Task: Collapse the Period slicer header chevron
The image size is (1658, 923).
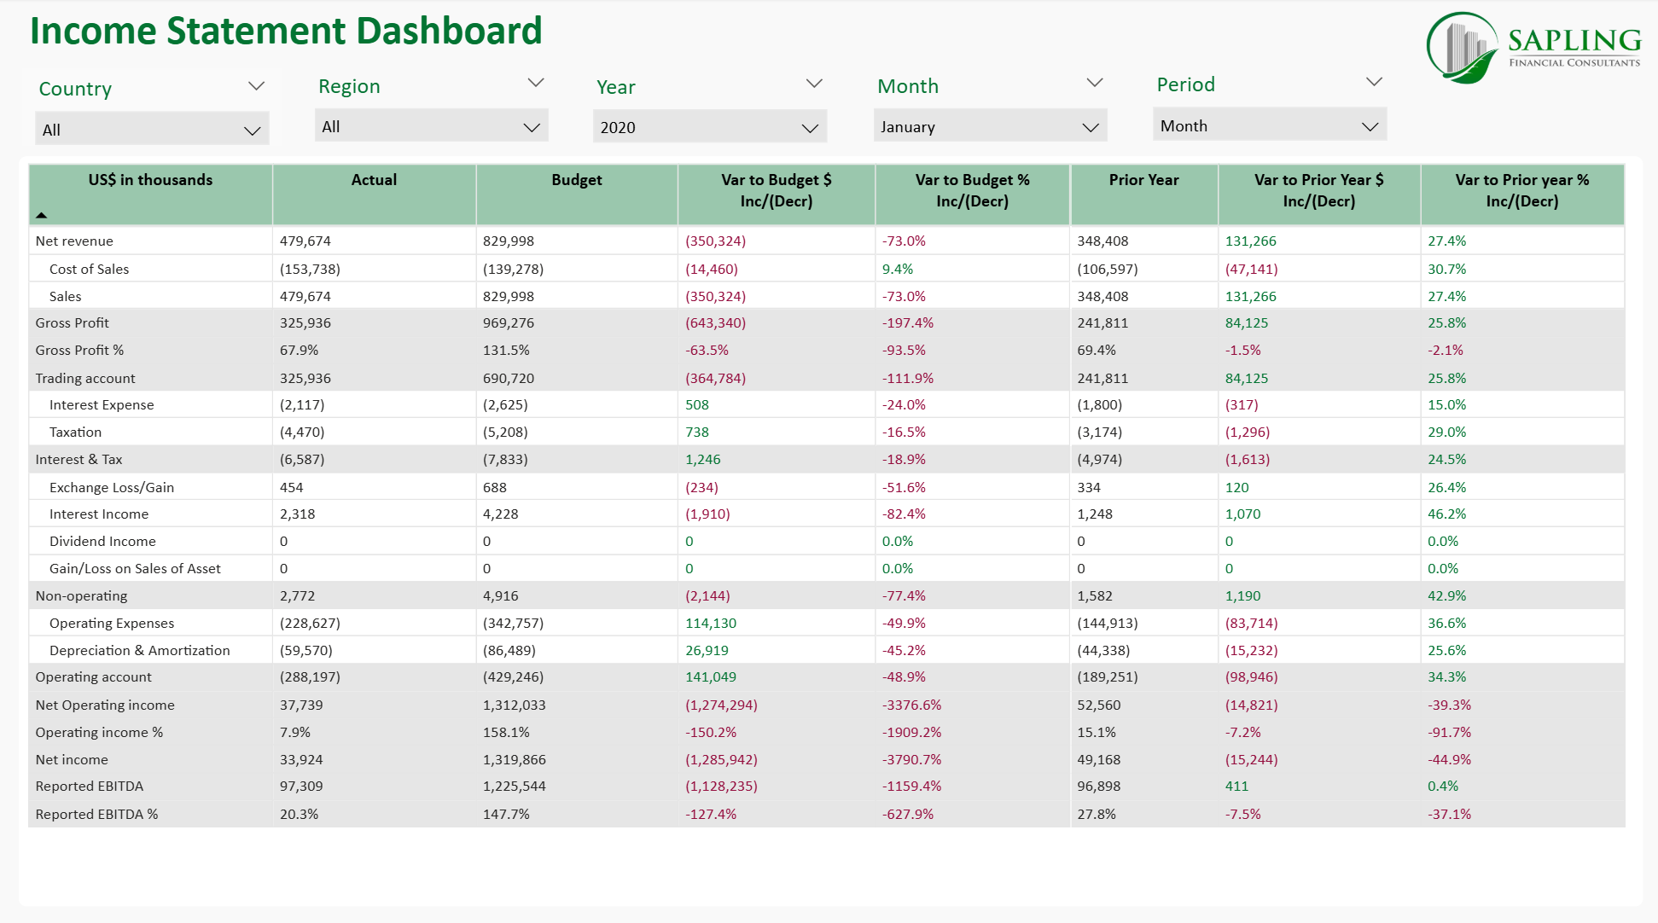Action: (x=1374, y=82)
